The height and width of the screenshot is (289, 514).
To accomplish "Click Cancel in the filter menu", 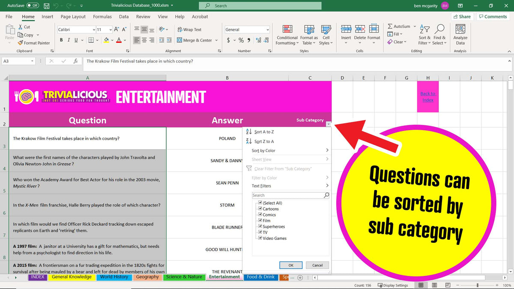I will click(x=317, y=265).
